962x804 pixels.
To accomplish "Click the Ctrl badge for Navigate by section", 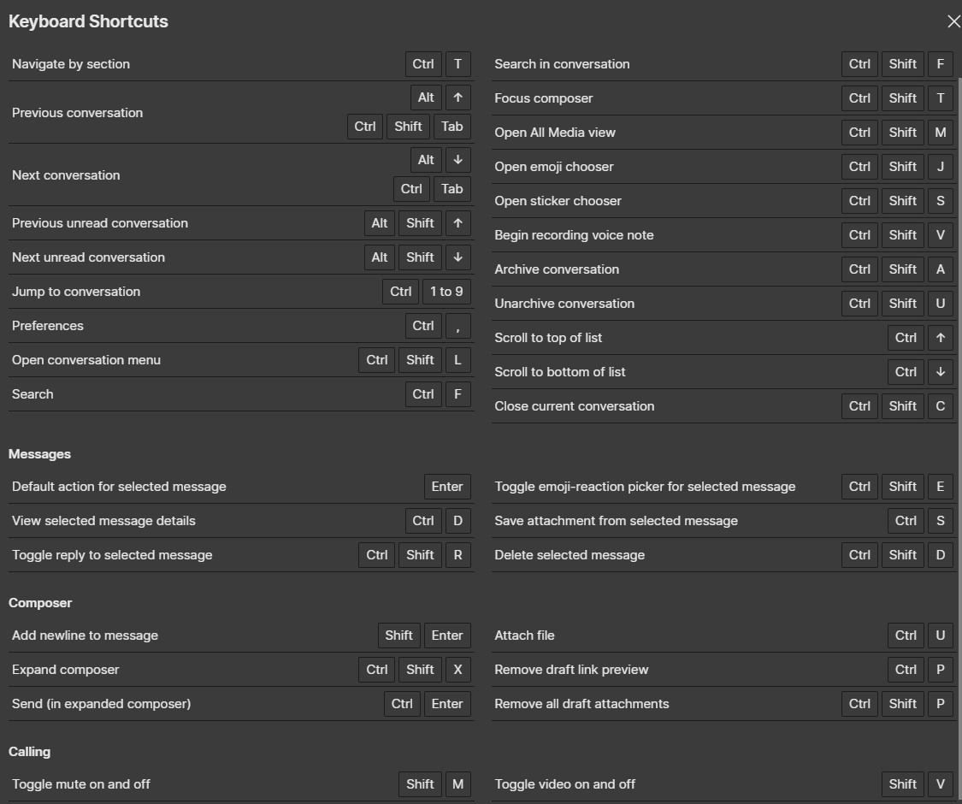I will (x=422, y=64).
